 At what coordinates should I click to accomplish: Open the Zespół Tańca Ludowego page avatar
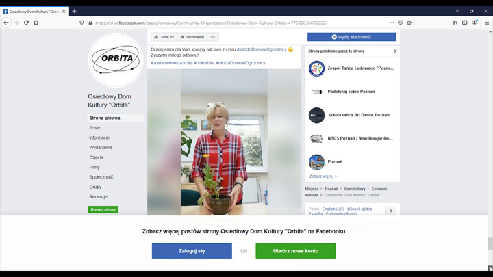(316, 68)
